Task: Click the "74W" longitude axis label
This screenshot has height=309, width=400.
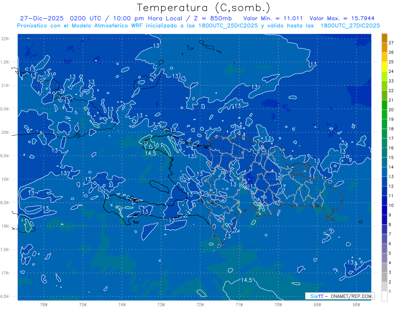Action: point(122,305)
